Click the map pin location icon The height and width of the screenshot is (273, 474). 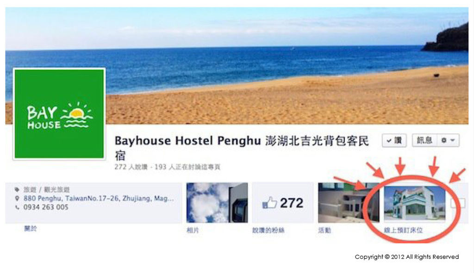(x=17, y=199)
